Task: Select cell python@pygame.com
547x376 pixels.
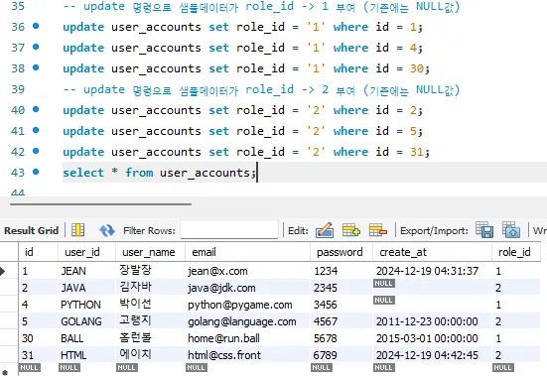Action: click(247, 305)
